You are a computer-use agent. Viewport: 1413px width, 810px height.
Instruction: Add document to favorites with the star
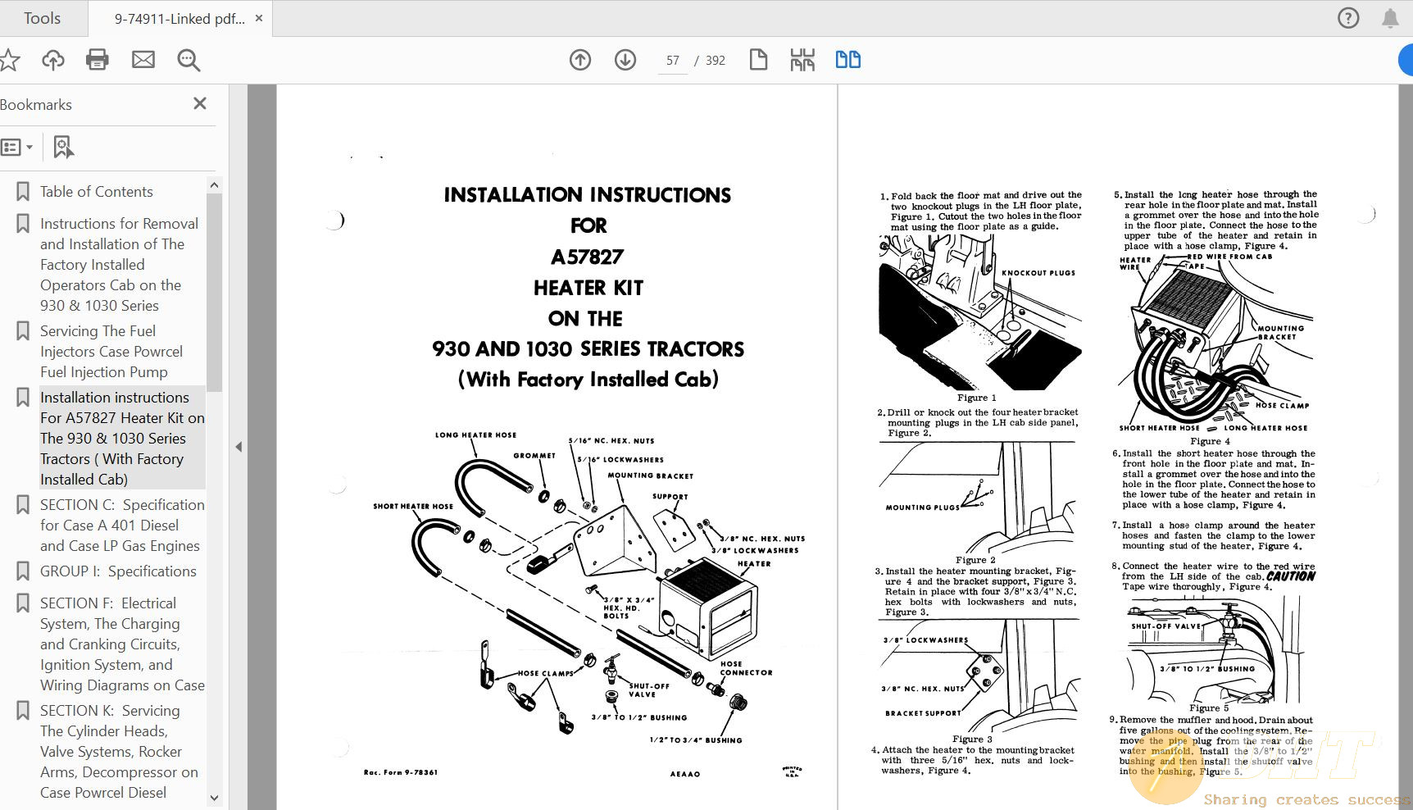point(10,59)
